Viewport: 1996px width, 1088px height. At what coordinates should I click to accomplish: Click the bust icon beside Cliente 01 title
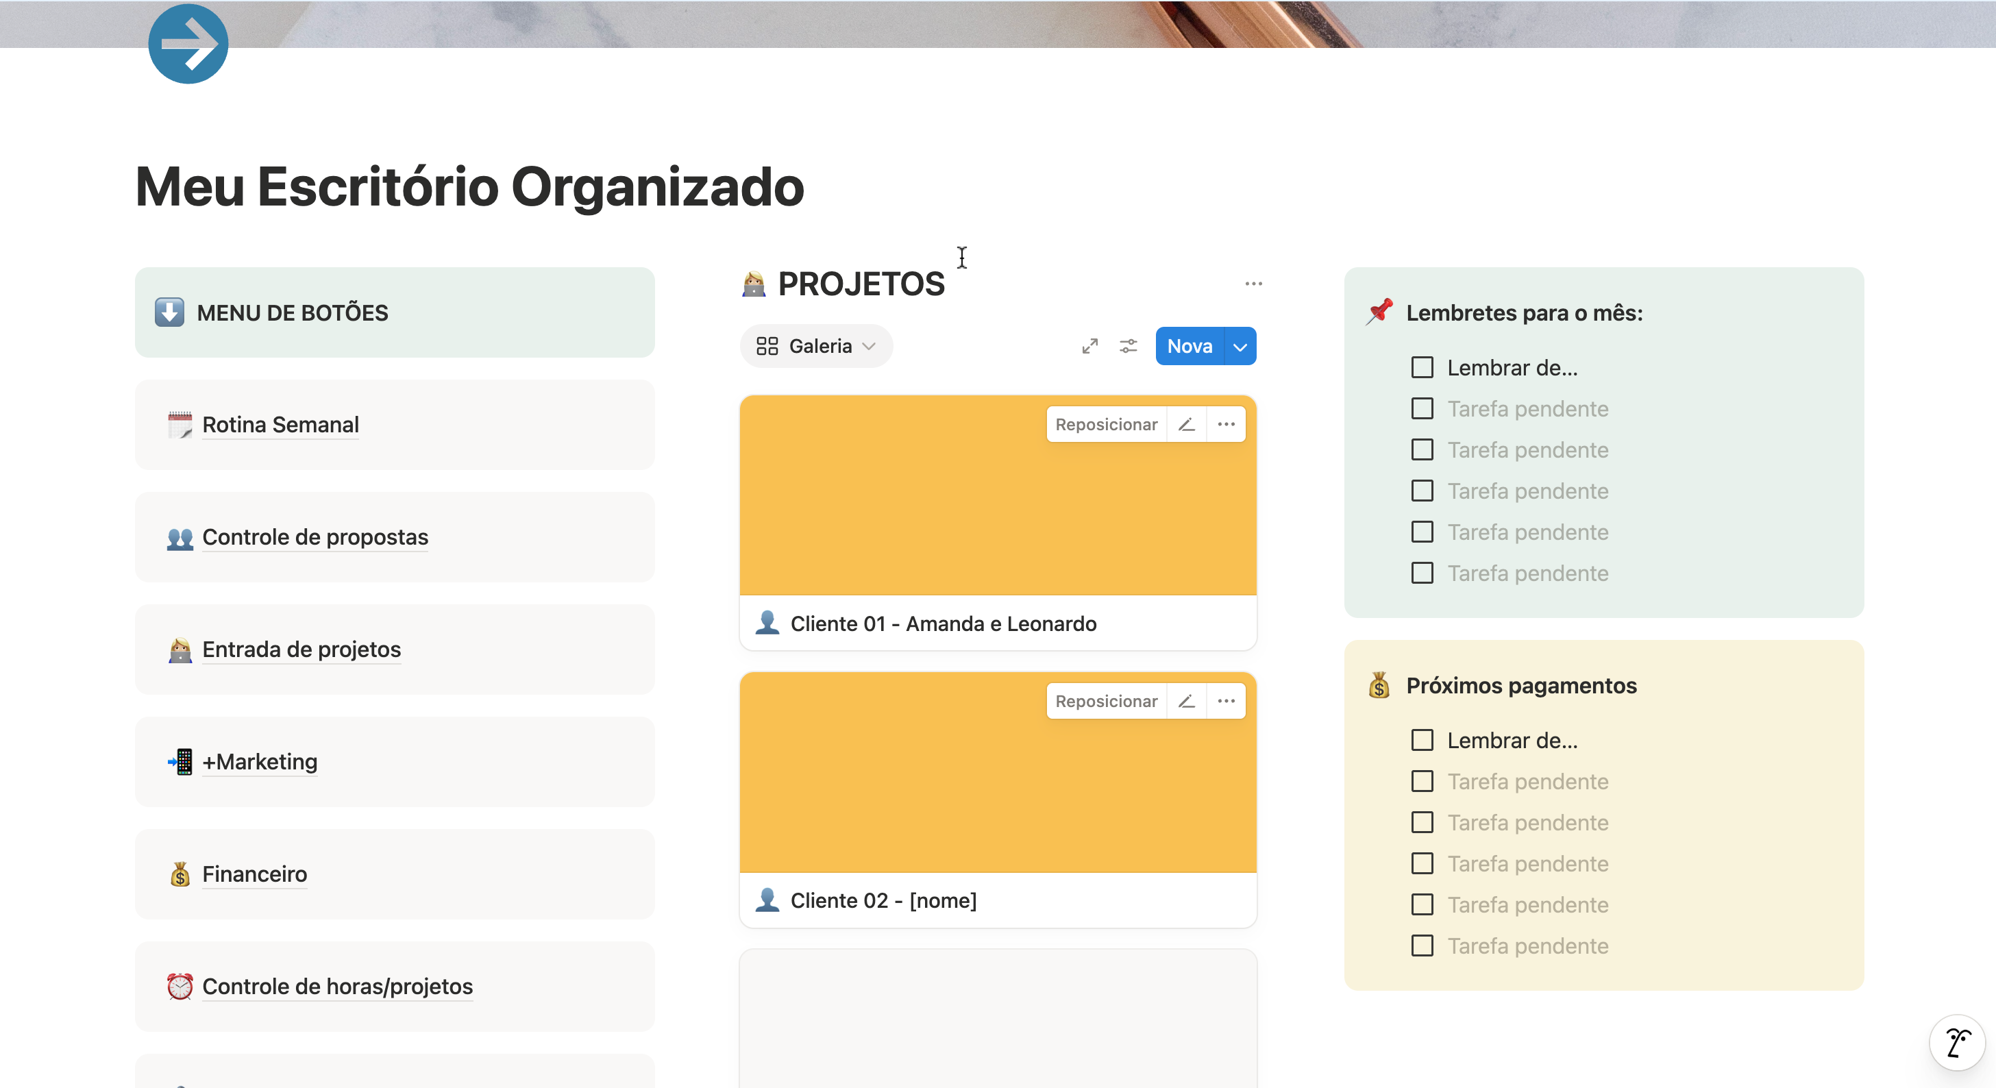tap(767, 623)
